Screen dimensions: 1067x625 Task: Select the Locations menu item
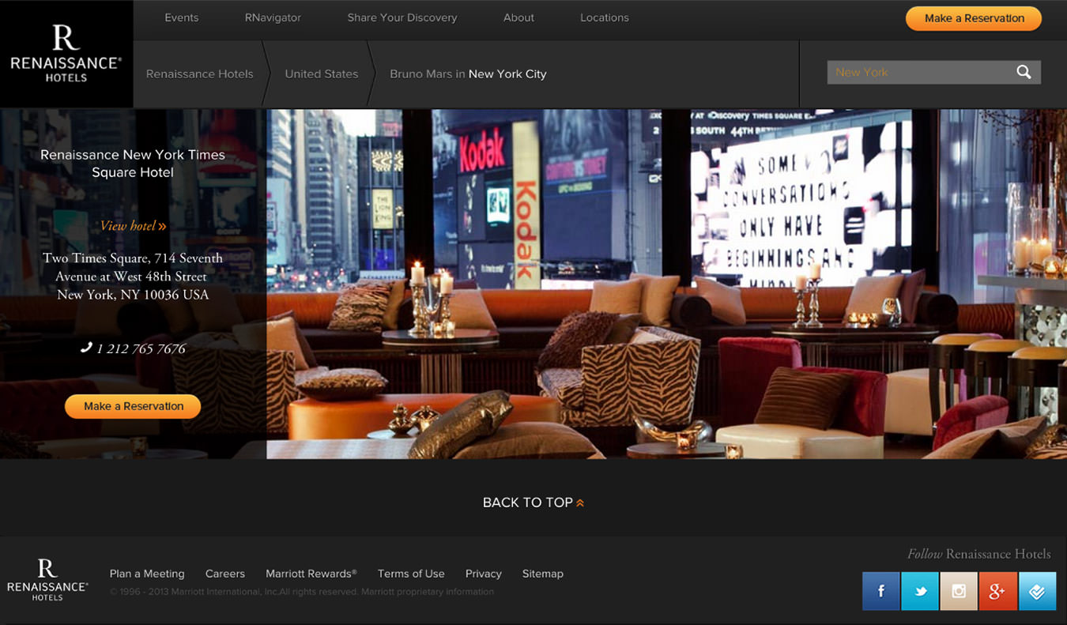coord(604,17)
